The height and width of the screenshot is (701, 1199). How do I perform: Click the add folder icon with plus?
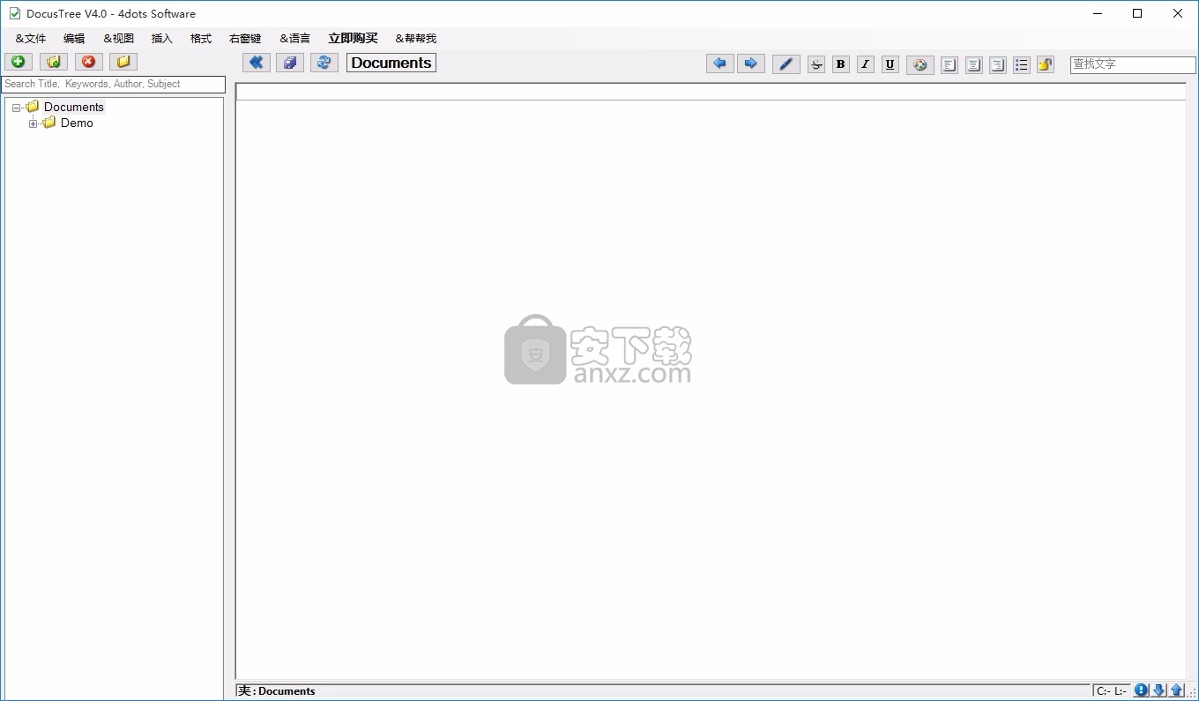click(x=54, y=62)
